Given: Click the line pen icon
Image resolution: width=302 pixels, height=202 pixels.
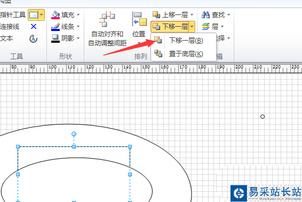Looking at the screenshot, I should [55, 27].
